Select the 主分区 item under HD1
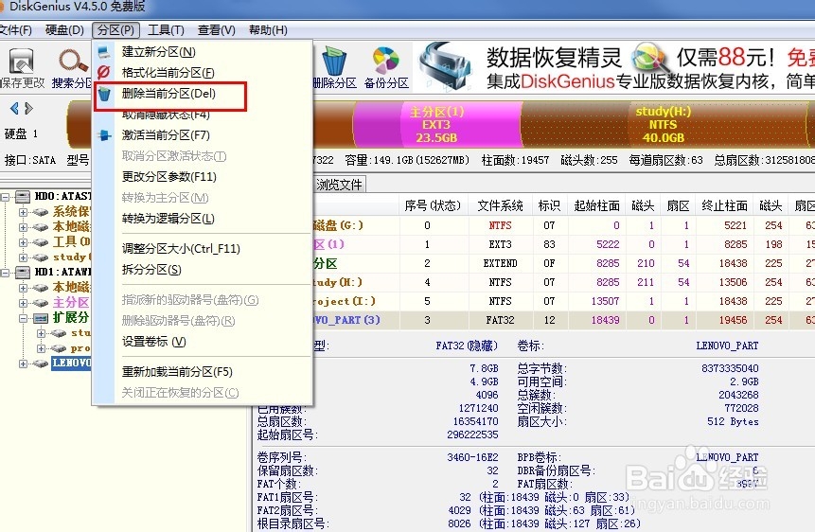Image resolution: width=815 pixels, height=532 pixels. [71, 302]
